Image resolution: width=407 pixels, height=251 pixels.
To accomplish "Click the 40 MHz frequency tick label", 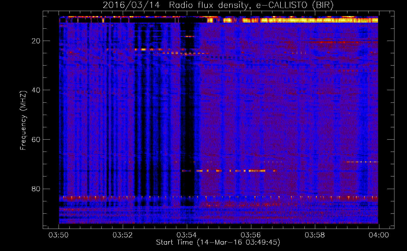I will (36, 90).
